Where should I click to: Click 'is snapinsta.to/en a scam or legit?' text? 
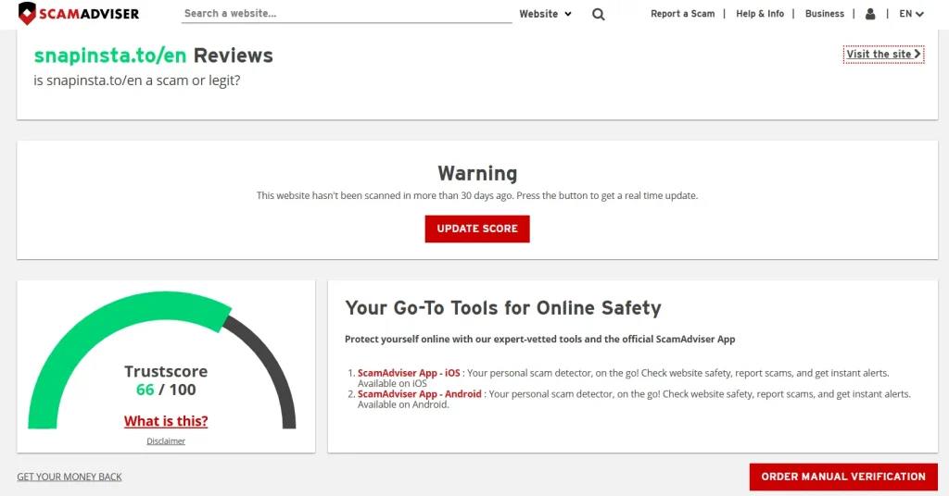137,81
